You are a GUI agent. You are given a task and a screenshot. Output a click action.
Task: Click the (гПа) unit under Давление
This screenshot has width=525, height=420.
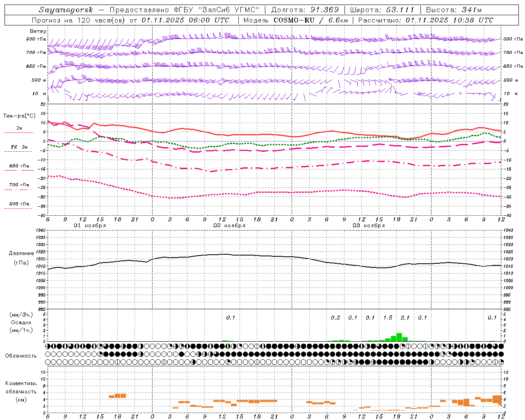(21, 262)
